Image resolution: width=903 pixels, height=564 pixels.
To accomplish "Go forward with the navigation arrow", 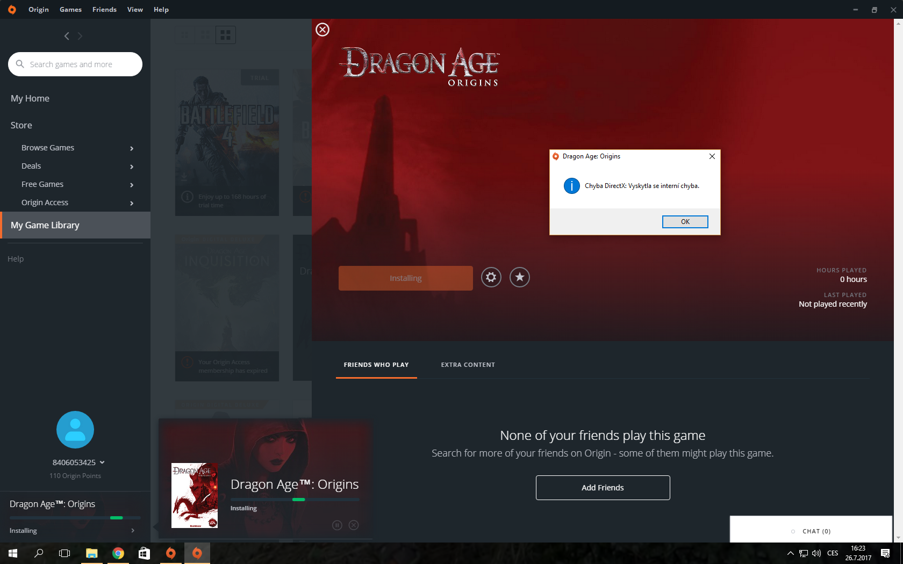I will (x=80, y=36).
